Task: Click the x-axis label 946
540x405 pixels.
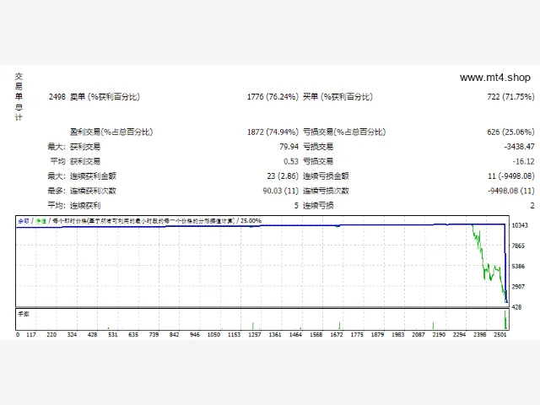Action: click(x=195, y=335)
